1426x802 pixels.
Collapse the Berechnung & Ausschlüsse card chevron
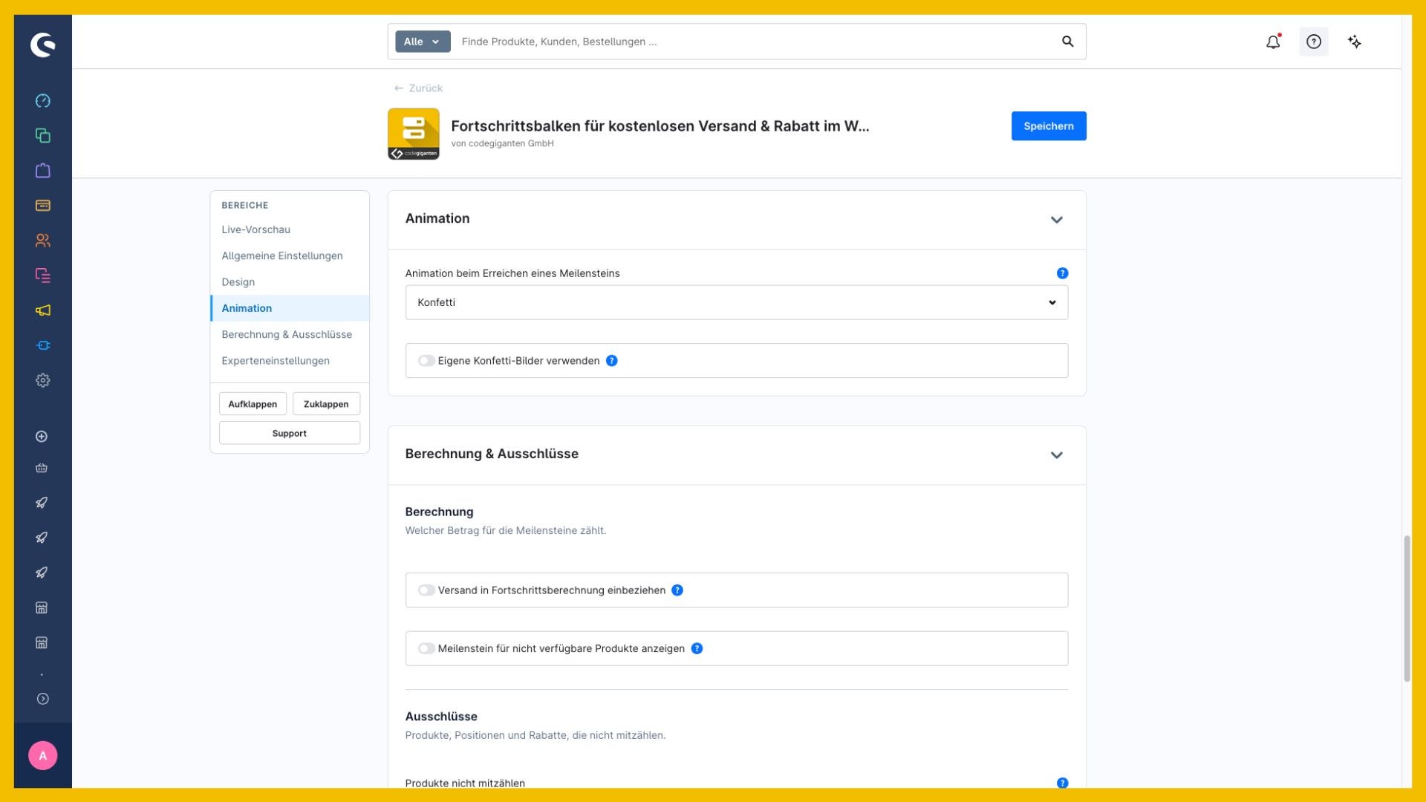pyautogui.click(x=1056, y=455)
